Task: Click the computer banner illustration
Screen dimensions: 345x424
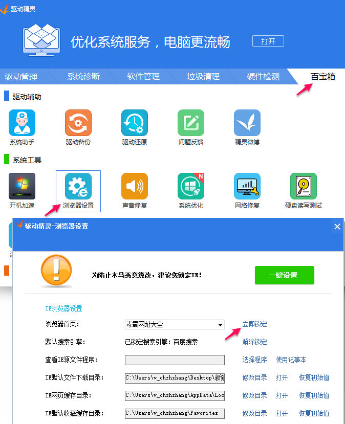Action: click(x=41, y=40)
